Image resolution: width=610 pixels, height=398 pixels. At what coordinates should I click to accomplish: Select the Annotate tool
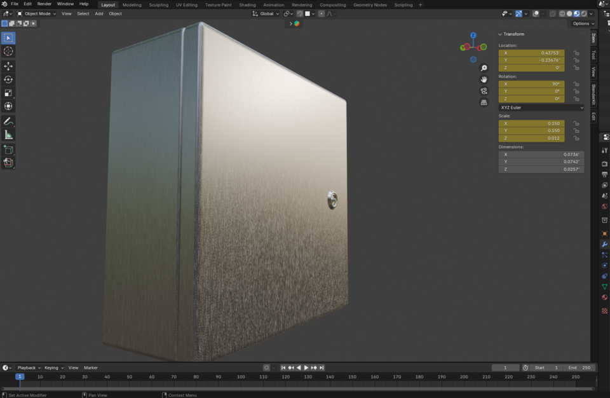click(x=8, y=120)
